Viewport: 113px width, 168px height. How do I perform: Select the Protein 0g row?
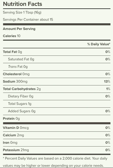(x=57, y=118)
